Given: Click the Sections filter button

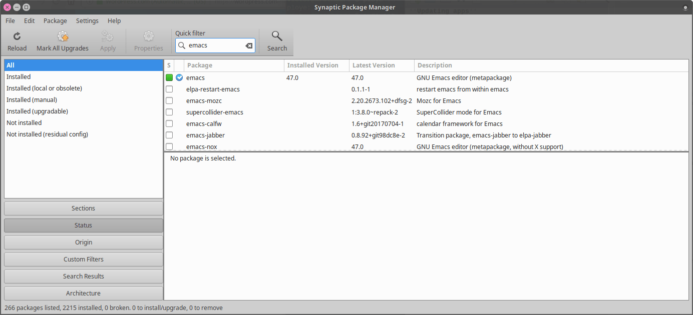Looking at the screenshot, I should [84, 208].
